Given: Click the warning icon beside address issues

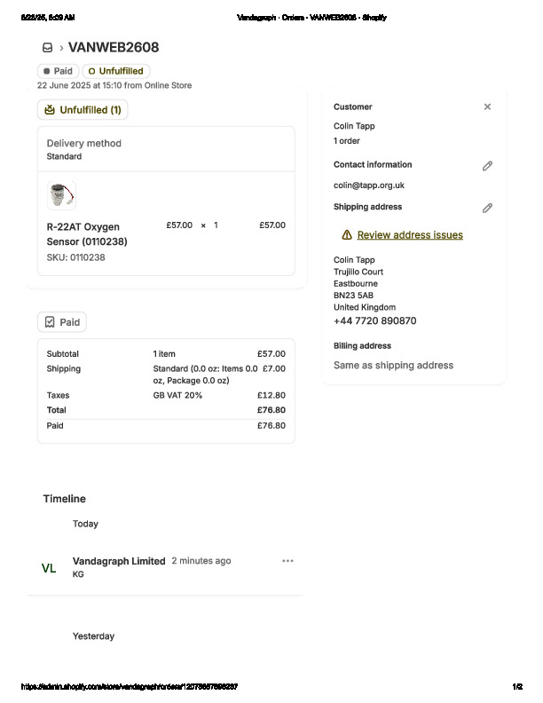Looking at the screenshot, I should click(x=347, y=235).
